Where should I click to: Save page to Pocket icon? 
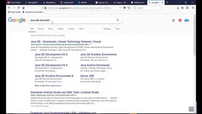pyautogui.click(x=125, y=8)
